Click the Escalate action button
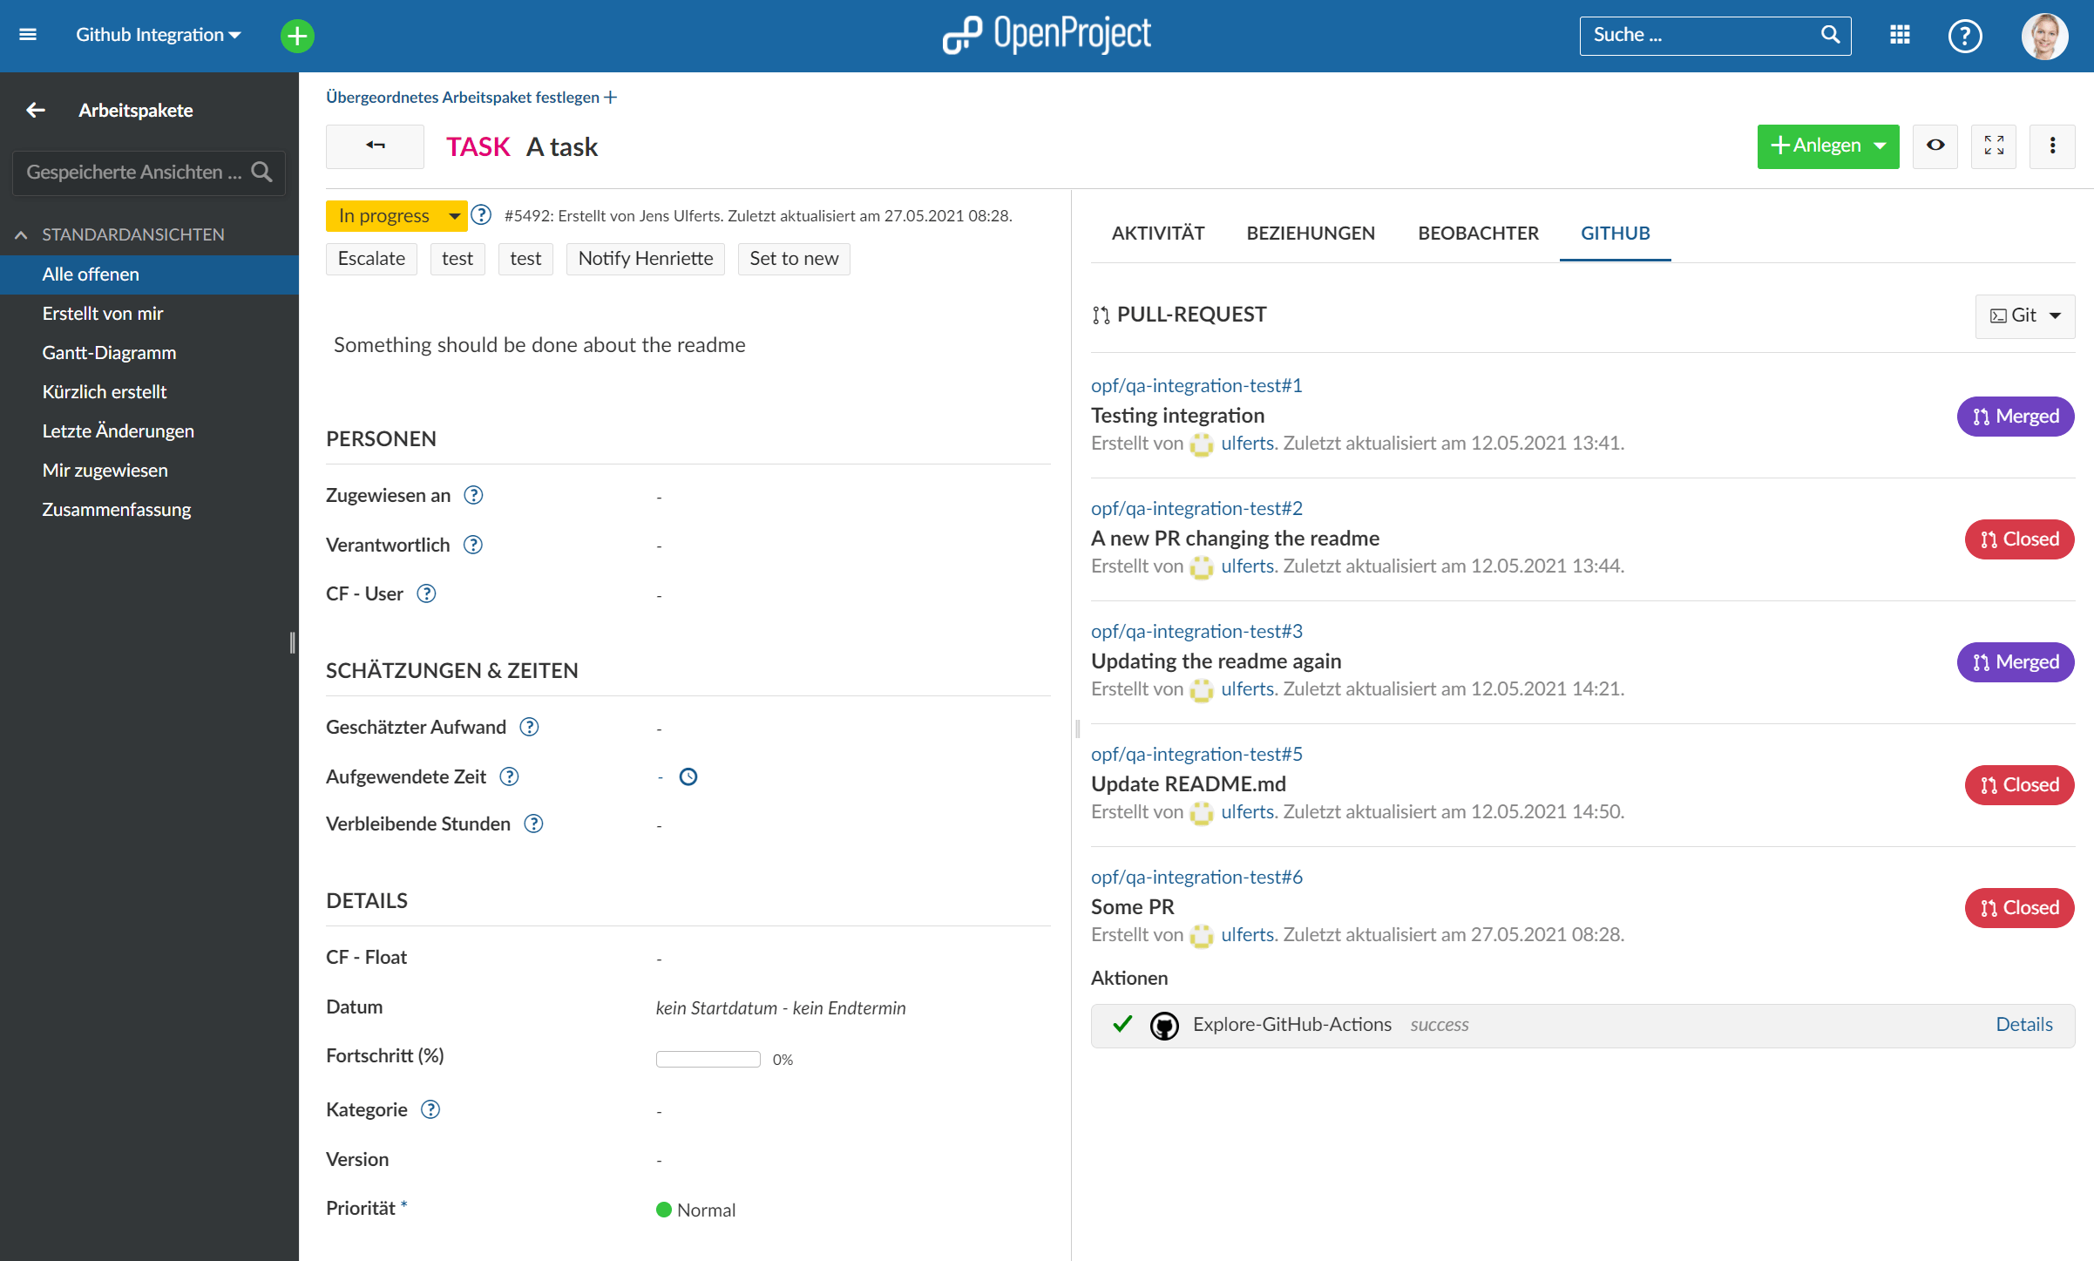This screenshot has height=1261, width=2094. pyautogui.click(x=369, y=259)
